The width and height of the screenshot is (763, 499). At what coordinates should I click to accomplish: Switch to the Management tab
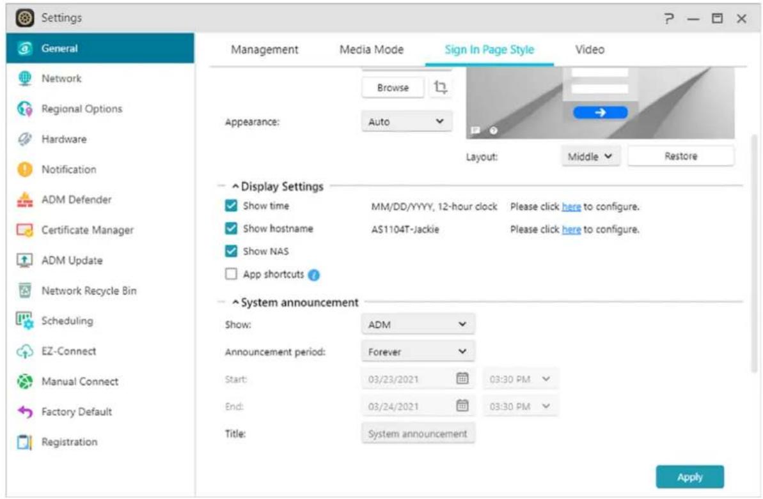[x=264, y=50]
